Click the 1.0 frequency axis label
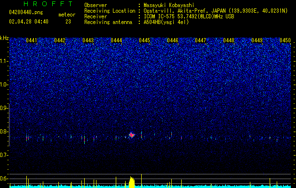The height and width of the screenshot is (188, 296). [x=4, y=85]
